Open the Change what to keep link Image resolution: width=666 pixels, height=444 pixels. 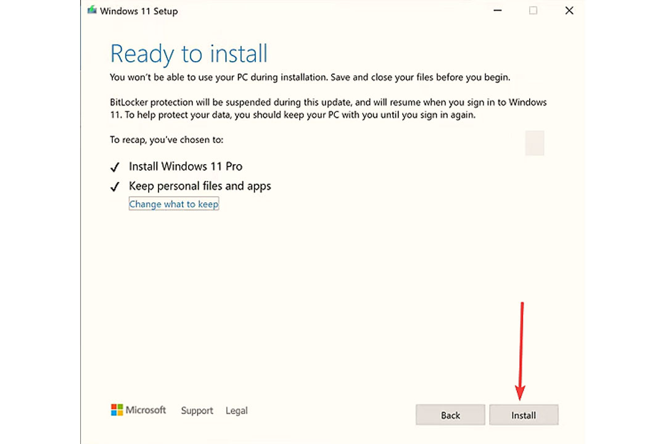tap(174, 204)
